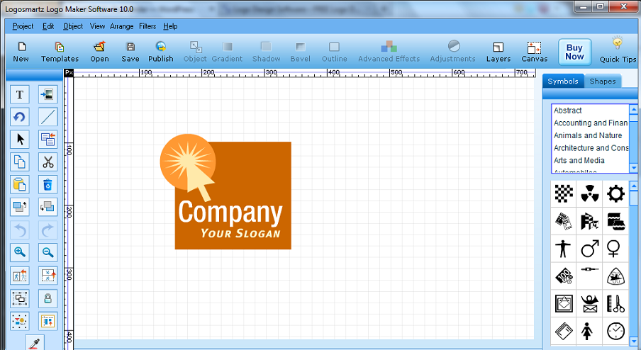Click the Zoom In magnifier icon
Screen dimensions: 641x350
[x=20, y=252]
